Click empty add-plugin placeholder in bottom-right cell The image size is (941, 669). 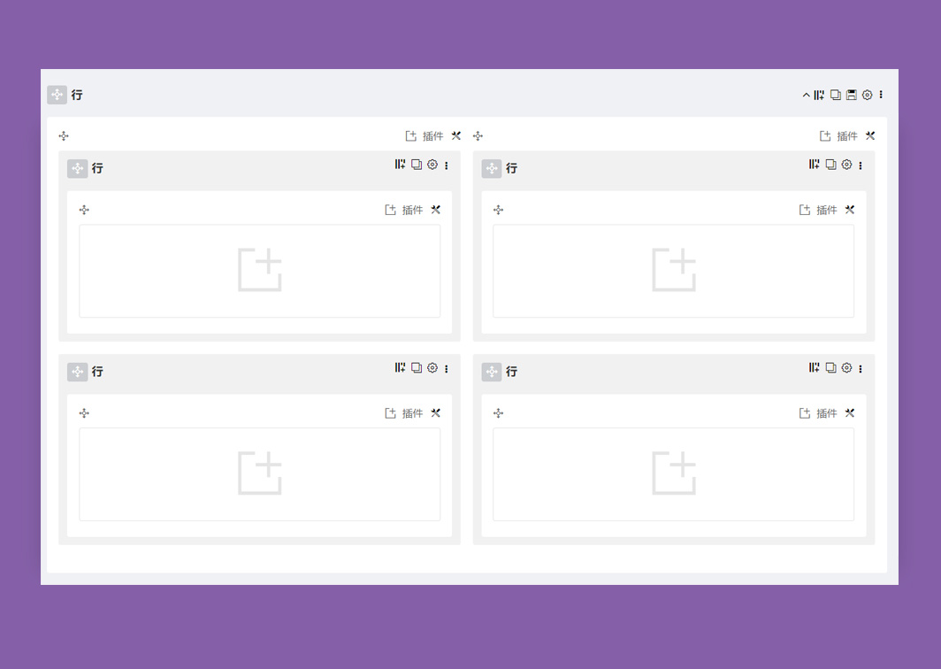click(673, 474)
